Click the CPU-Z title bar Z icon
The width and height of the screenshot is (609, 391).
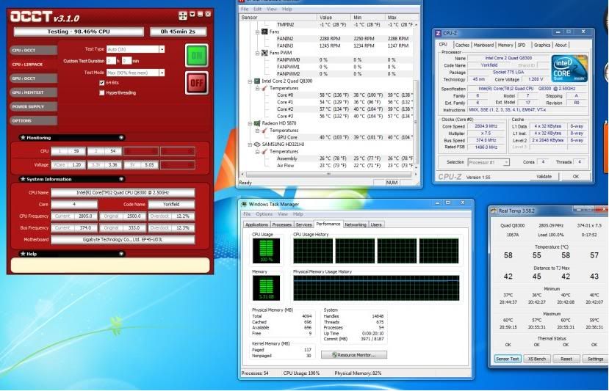pyautogui.click(x=438, y=33)
